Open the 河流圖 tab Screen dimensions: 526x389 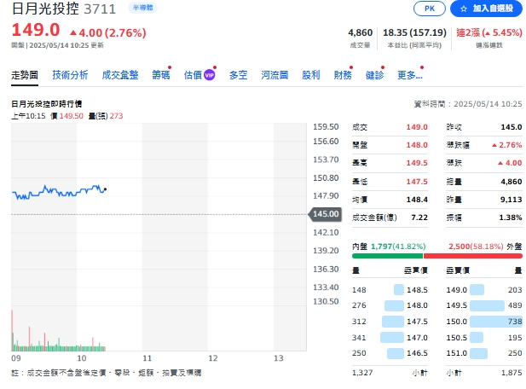[x=275, y=75]
